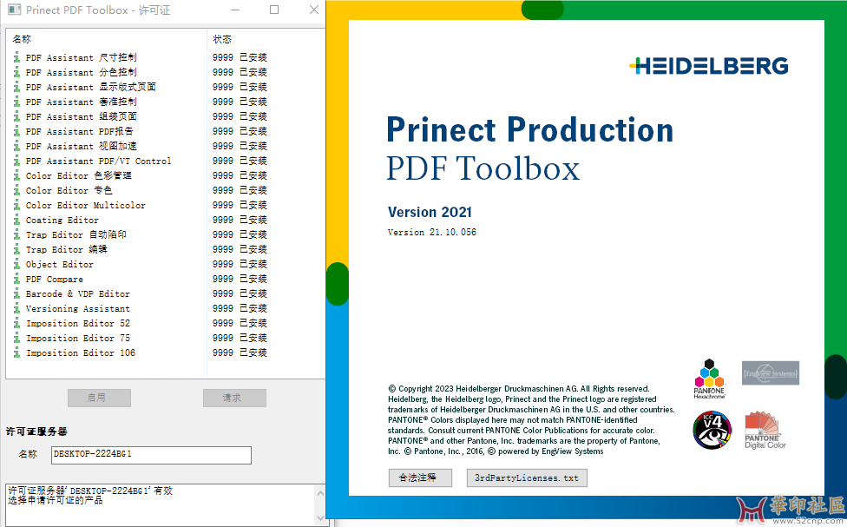Image resolution: width=847 pixels, height=527 pixels.
Task: Click the 许可证服务器 section label
Action: [36, 431]
